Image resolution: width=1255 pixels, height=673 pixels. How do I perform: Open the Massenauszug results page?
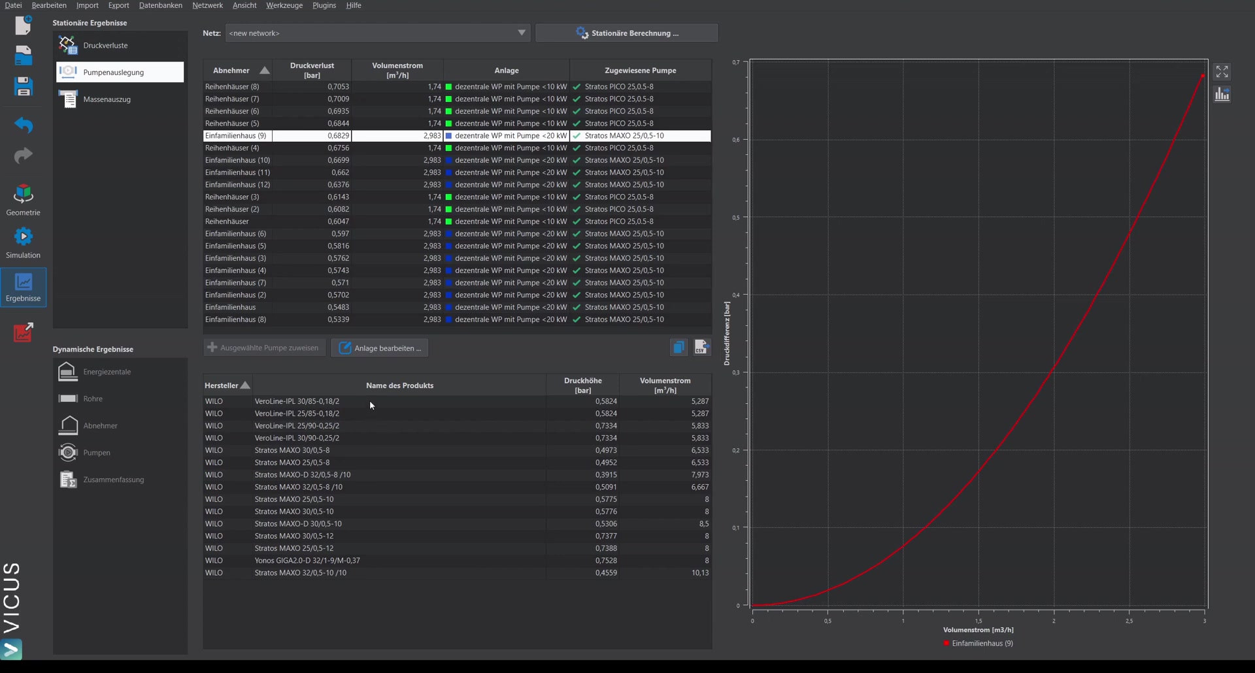[x=120, y=99]
